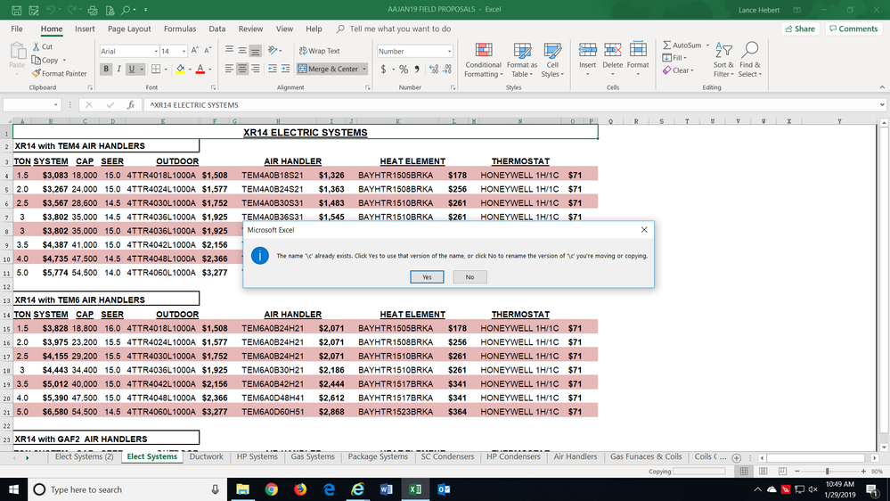The height and width of the screenshot is (501, 890).
Task: Apply the red font color
Action: coord(200,69)
